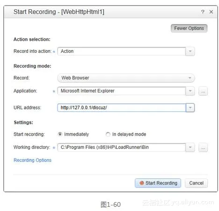Open the URL address dropdown arrow
Image resolution: width=219 pixels, height=211 pixels.
pyautogui.click(x=190, y=108)
